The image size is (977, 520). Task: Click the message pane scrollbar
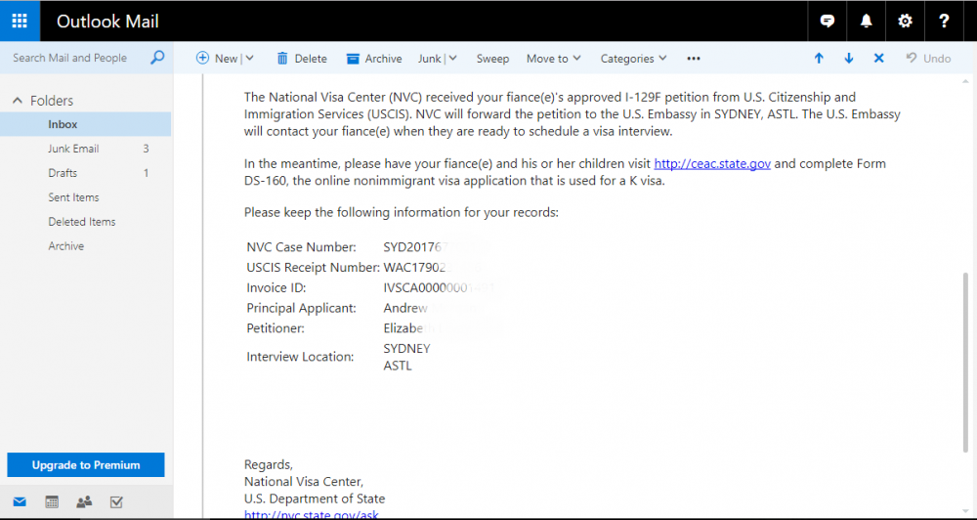pos(966,363)
